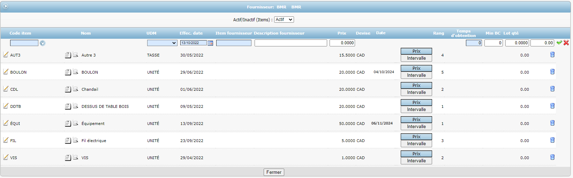Screen dimensions: 573x178
Task: Cancel the new entry with red X
Action: click(566, 43)
